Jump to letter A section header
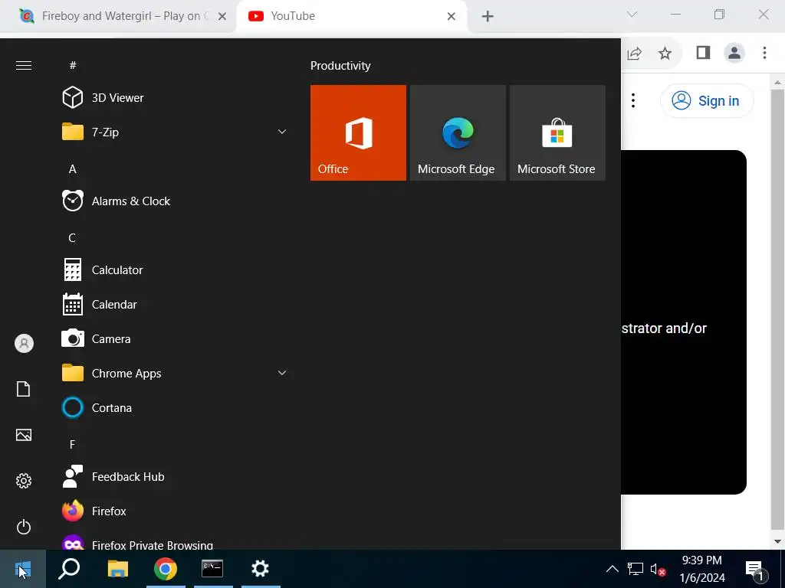785x588 pixels. click(x=72, y=169)
